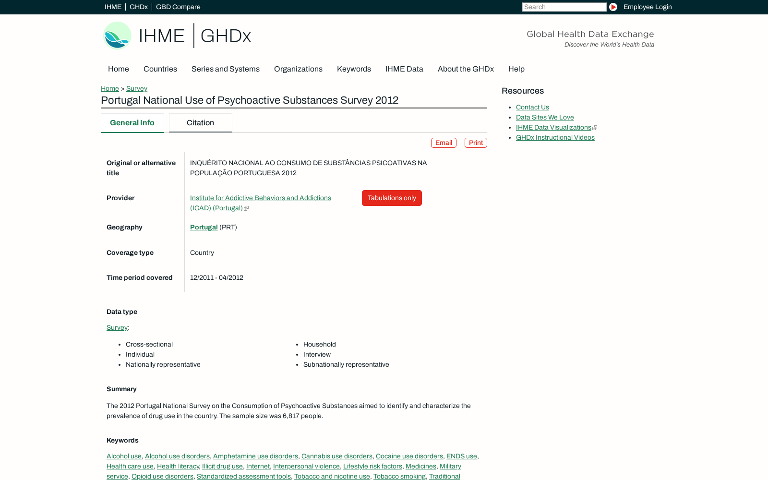
Task: Open Cannabis use disorders keyword
Action: point(337,456)
